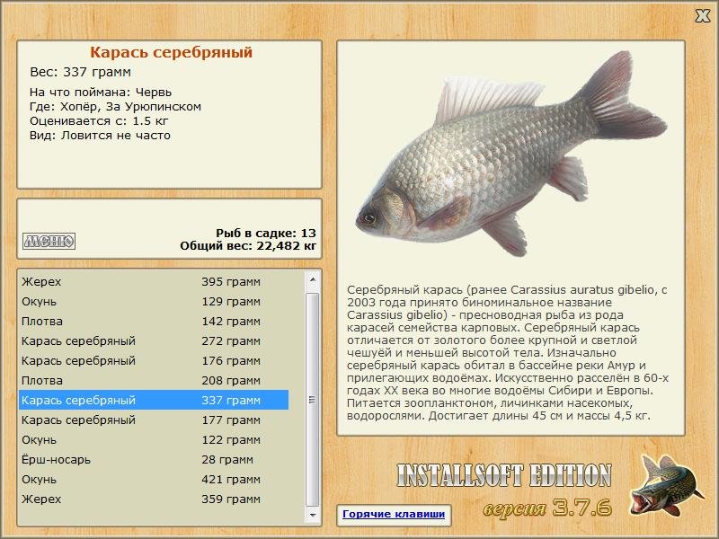
Task: Select the Окунь 122 грамм row
Action: click(154, 439)
